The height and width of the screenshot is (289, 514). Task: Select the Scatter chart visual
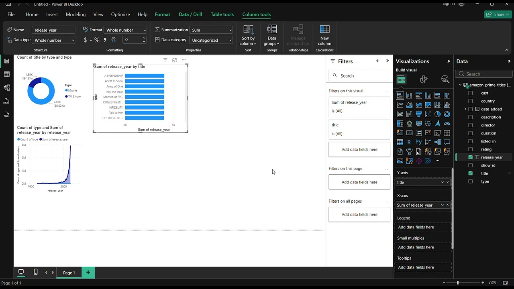click(x=428, y=114)
